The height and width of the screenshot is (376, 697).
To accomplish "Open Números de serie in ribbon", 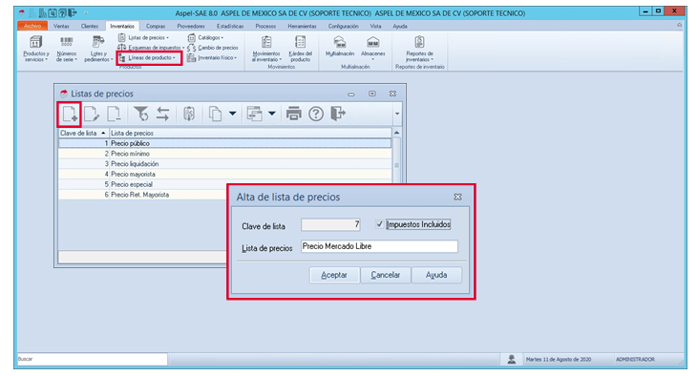I will point(66,49).
